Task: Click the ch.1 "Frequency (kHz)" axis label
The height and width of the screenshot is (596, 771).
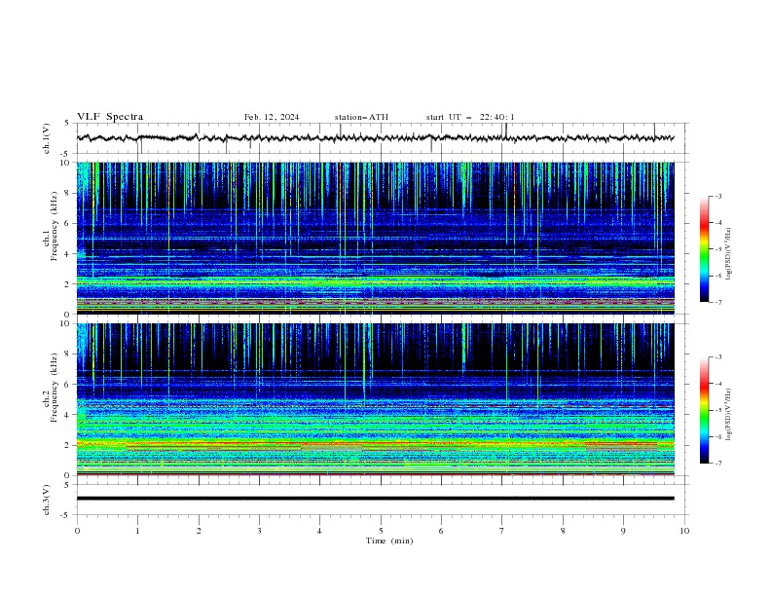Action: point(55,226)
